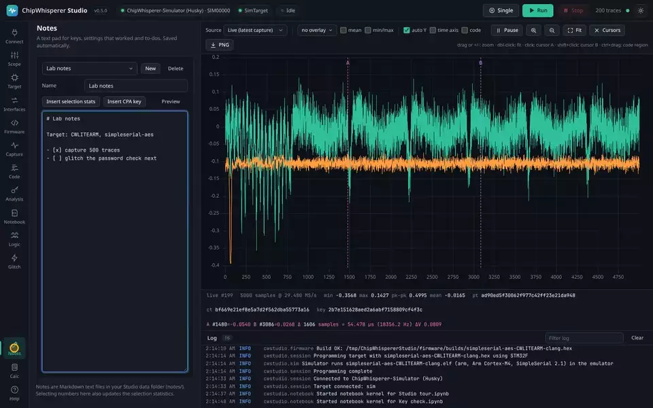The width and height of the screenshot is (653, 408).
Task: Click the zoom in magnifier icon
Action: [x=533, y=31]
